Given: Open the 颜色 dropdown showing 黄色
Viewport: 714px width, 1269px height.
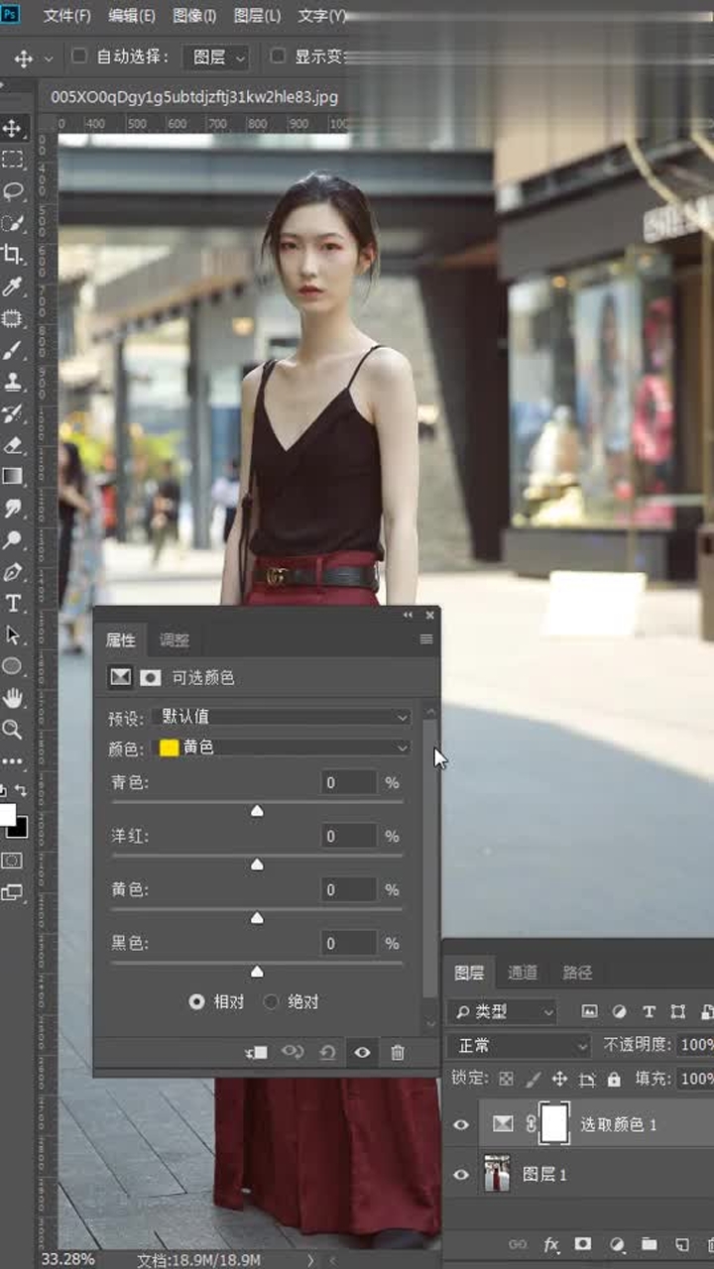Looking at the screenshot, I should point(283,748).
